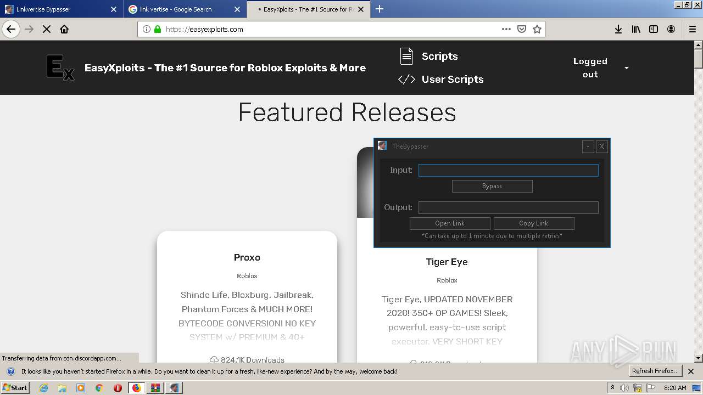Screen dimensions: 703x395
Task: Click the User Scripts code icon
Action: coord(406,79)
